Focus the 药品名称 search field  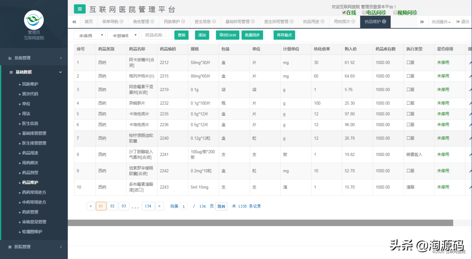coord(157,35)
